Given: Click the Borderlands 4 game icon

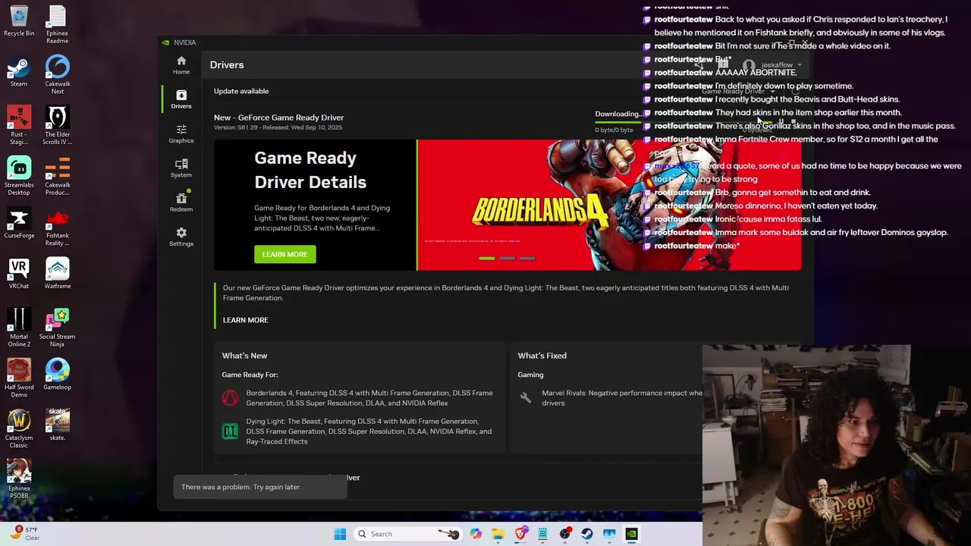Looking at the screenshot, I should tap(230, 397).
